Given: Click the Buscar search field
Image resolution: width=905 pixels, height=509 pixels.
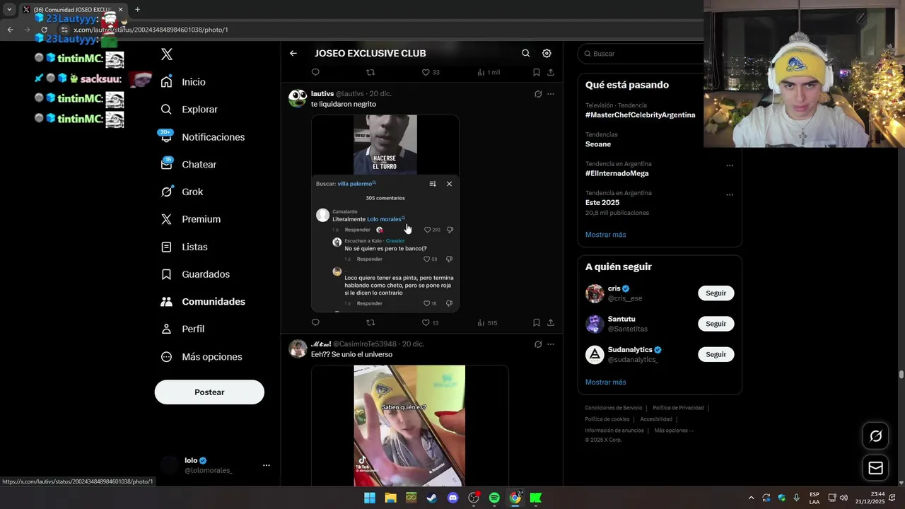Looking at the screenshot, I should [x=640, y=54].
